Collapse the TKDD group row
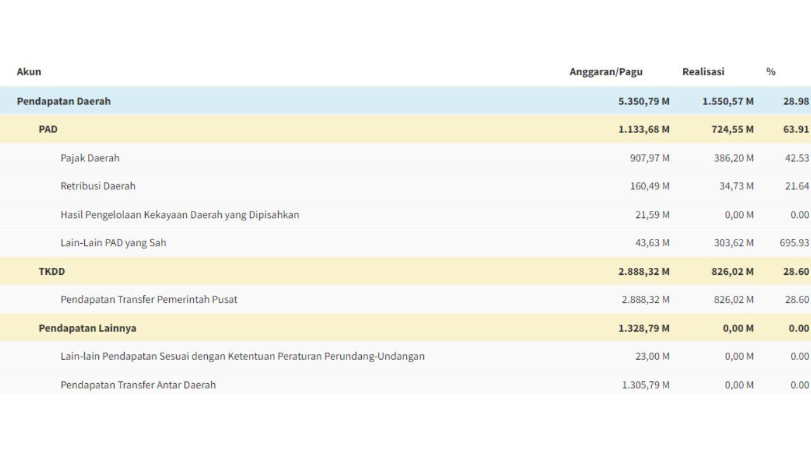Image resolution: width=811 pixels, height=456 pixels. [52, 272]
